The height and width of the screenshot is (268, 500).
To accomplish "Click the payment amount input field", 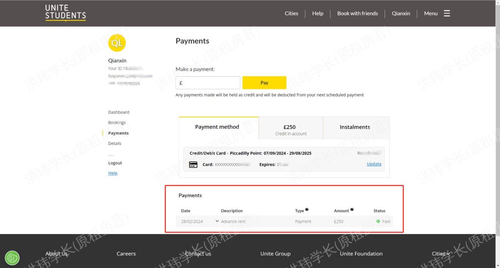I will pos(208,83).
